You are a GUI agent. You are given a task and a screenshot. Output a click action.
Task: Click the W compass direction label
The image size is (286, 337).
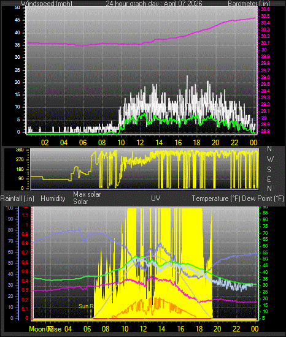270,159
